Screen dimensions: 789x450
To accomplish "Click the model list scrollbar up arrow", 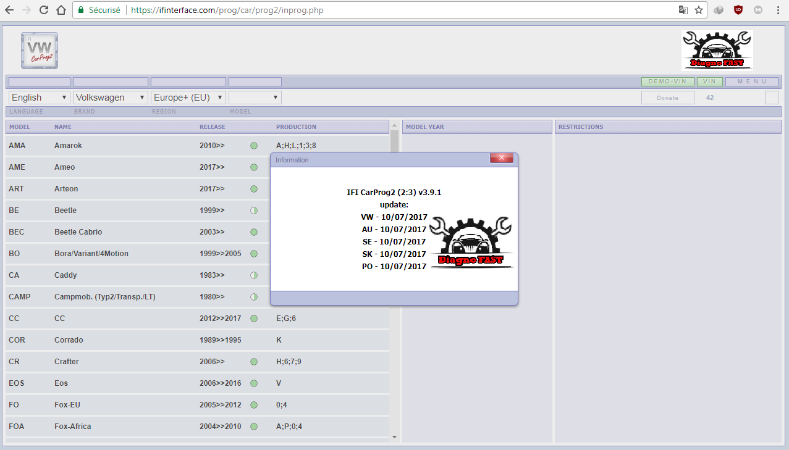I will [395, 125].
